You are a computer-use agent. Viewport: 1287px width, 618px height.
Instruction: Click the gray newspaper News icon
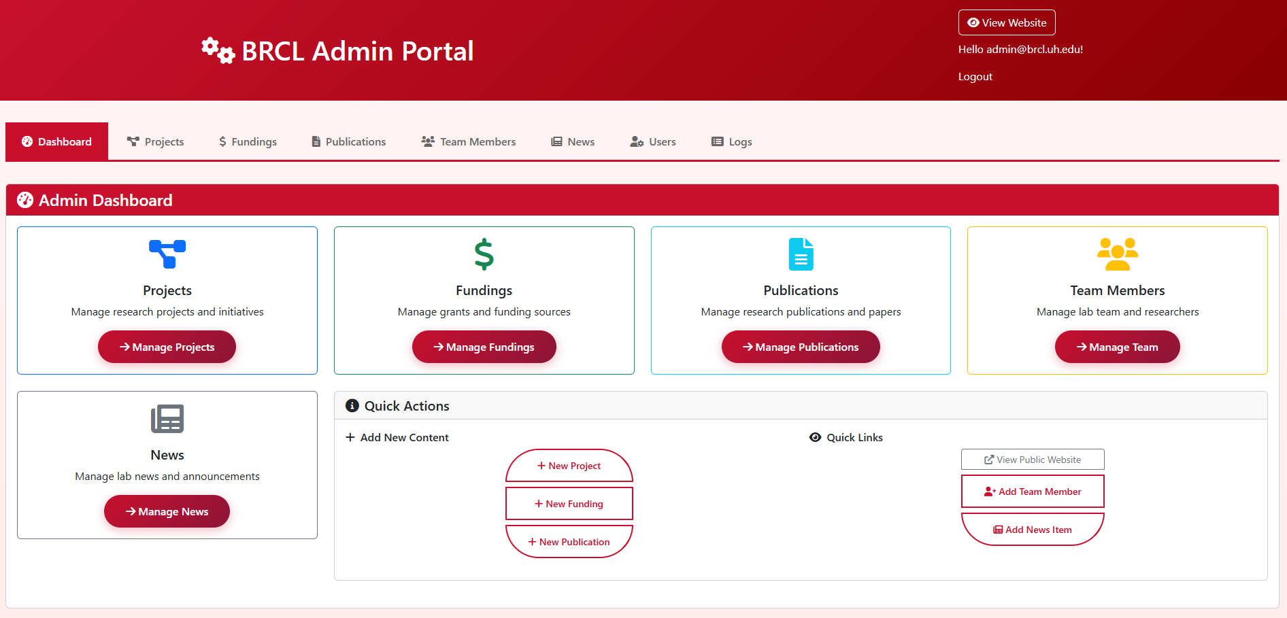(167, 419)
